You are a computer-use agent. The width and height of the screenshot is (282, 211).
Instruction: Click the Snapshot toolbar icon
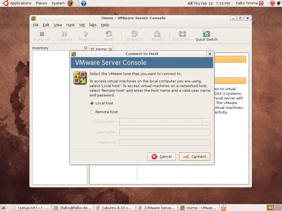tap(135, 33)
